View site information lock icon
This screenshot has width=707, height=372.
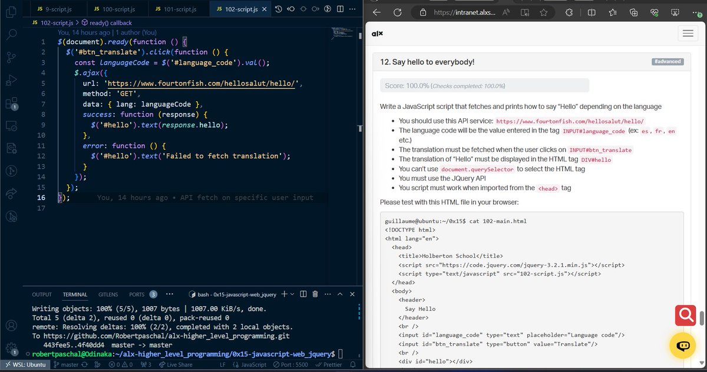[423, 12]
